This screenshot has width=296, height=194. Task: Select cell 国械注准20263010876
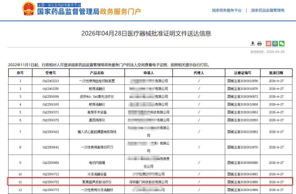(x=243, y=89)
